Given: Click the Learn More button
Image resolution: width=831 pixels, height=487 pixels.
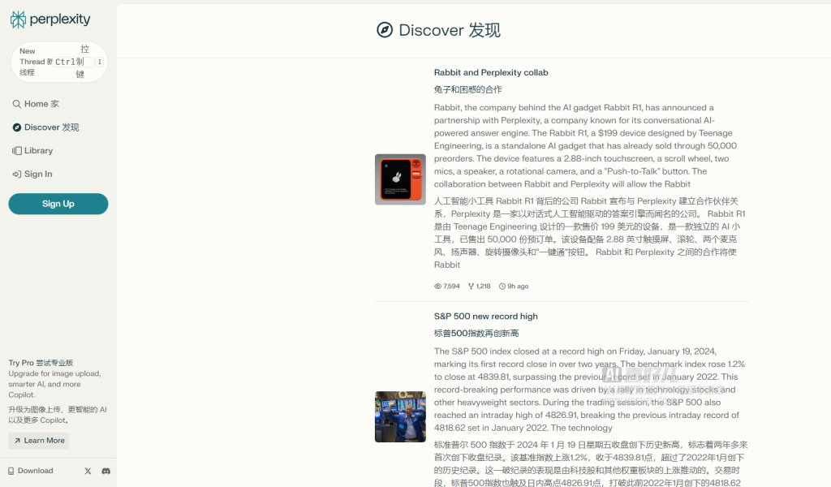Looking at the screenshot, I should pos(39,441).
